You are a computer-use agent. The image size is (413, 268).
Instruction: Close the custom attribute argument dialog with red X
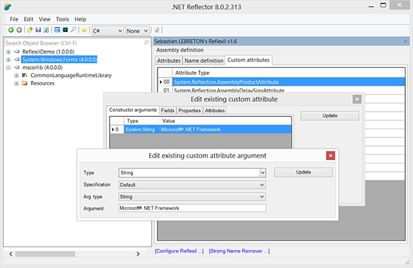pyautogui.click(x=330, y=156)
